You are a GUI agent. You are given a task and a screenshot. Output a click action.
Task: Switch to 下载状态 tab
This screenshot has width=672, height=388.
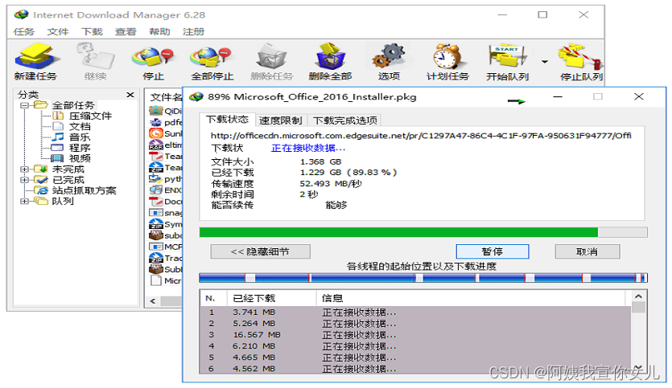pyautogui.click(x=227, y=120)
